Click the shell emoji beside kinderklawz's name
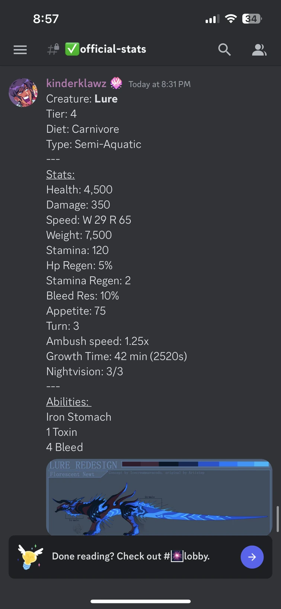The height and width of the screenshot is (609, 281). pos(116,83)
